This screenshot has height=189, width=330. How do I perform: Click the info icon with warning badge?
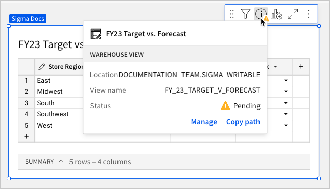[x=261, y=14]
